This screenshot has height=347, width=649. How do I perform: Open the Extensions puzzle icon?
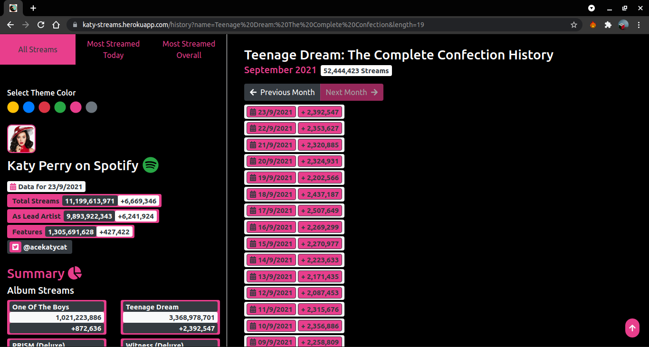click(x=608, y=25)
